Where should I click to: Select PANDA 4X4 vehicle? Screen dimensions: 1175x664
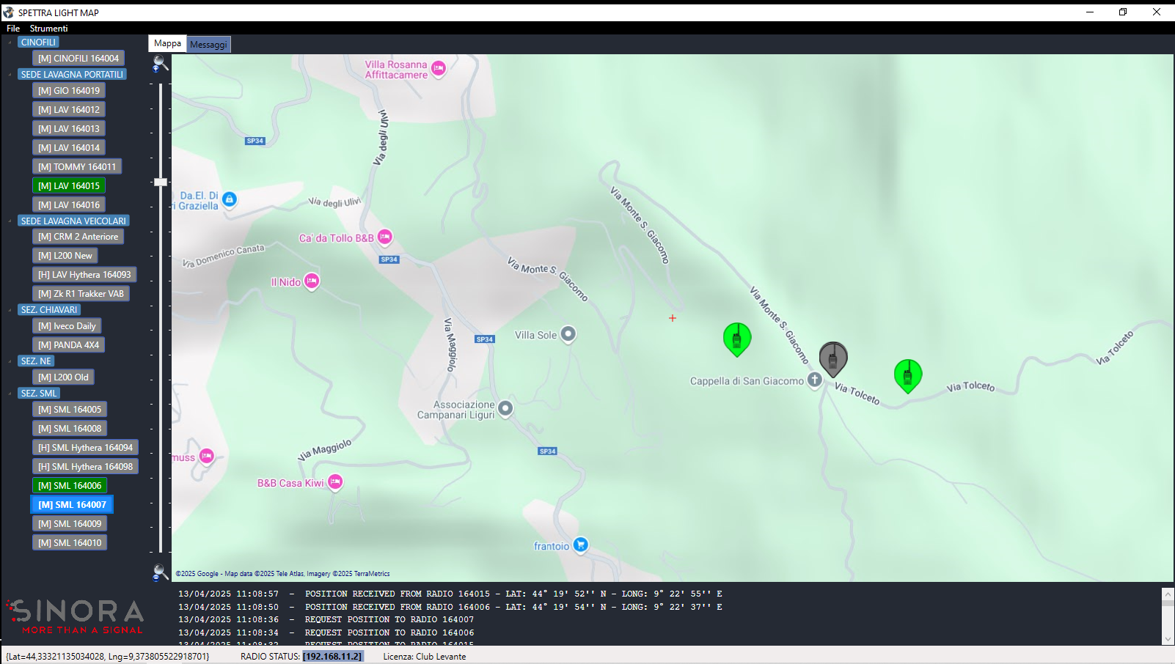coord(69,345)
